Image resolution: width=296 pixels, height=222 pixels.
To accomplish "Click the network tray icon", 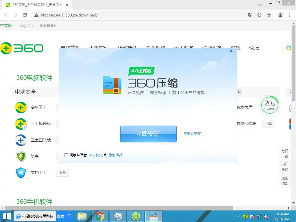I will click(x=259, y=217).
